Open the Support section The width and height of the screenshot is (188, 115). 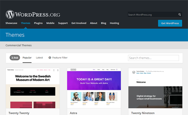point(63,23)
